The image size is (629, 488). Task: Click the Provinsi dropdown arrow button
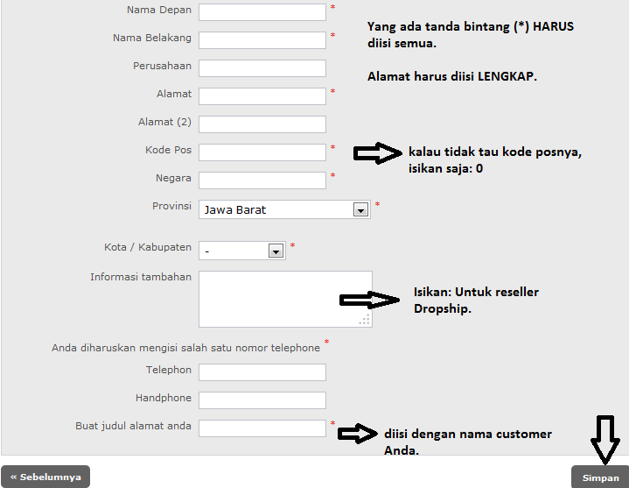[360, 210]
